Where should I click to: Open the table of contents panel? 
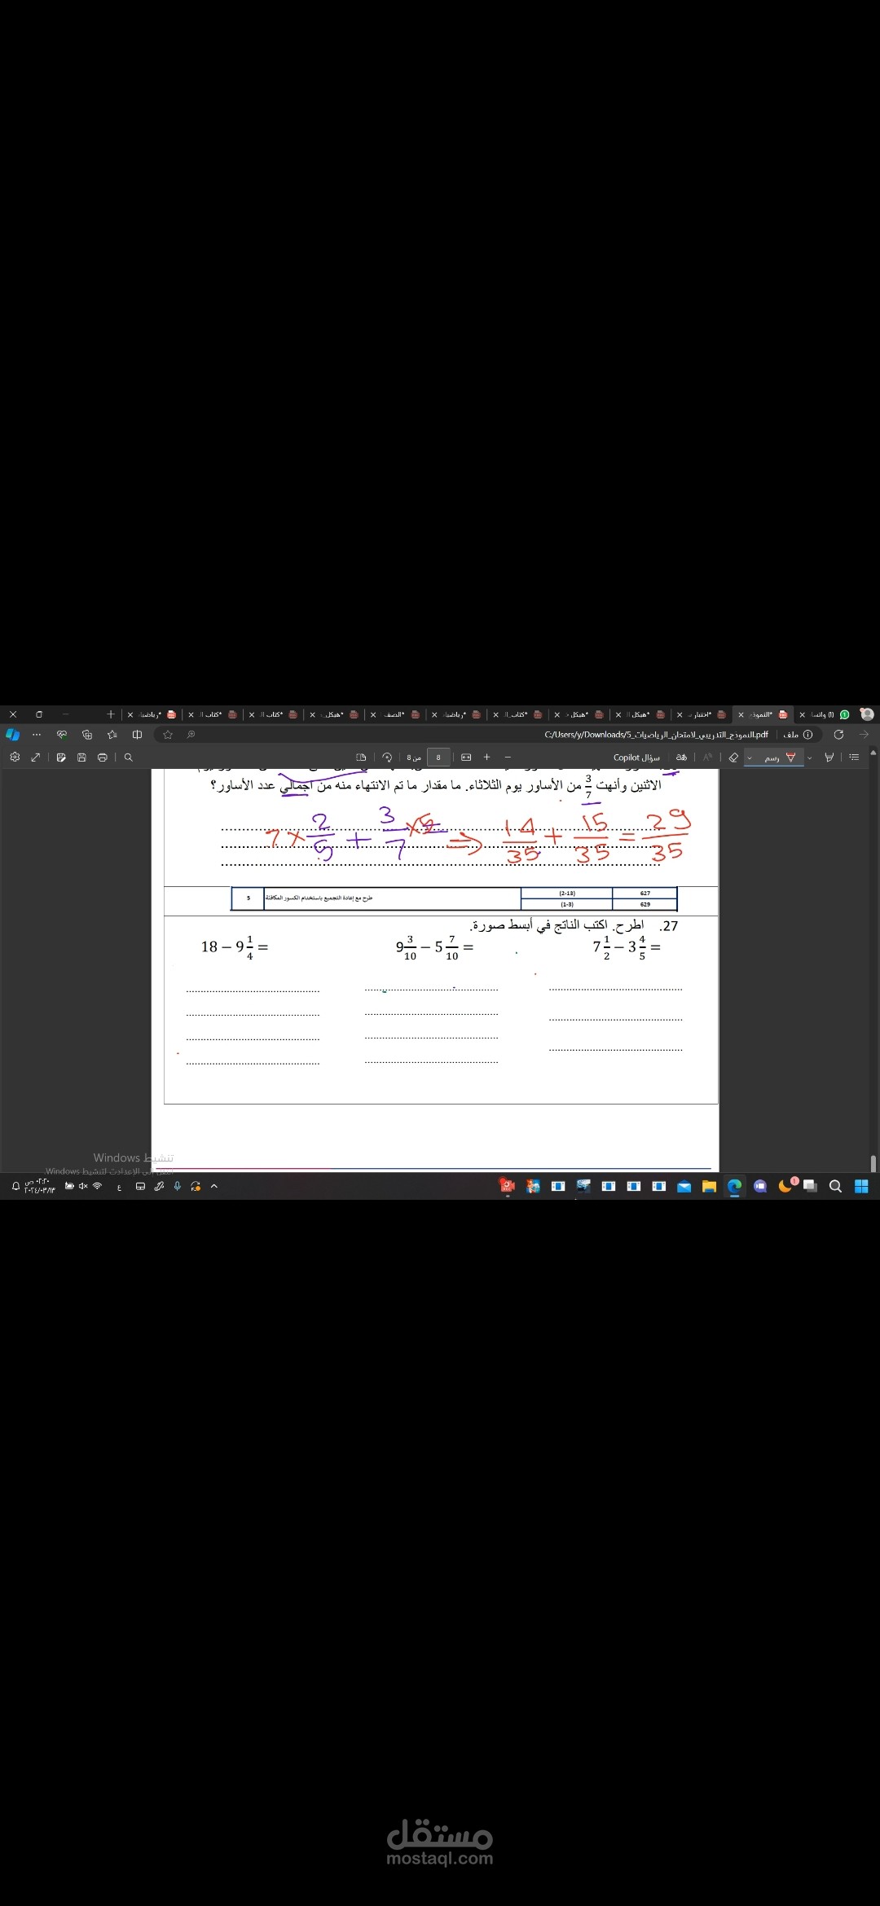tap(854, 757)
